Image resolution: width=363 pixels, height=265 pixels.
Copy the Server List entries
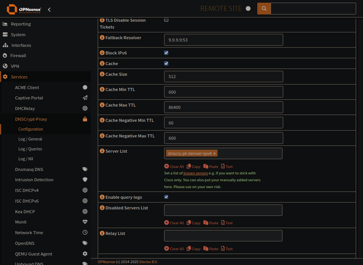coord(194,166)
